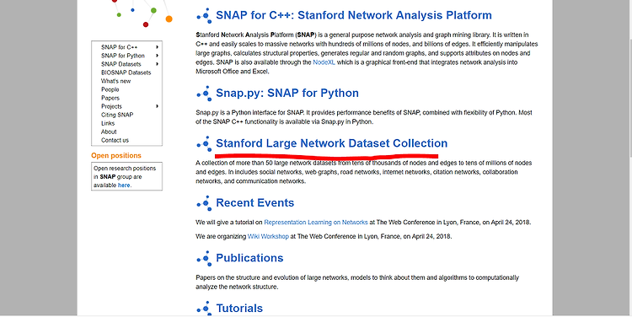Open the What's new sidebar link
632x317 pixels.
[115, 81]
